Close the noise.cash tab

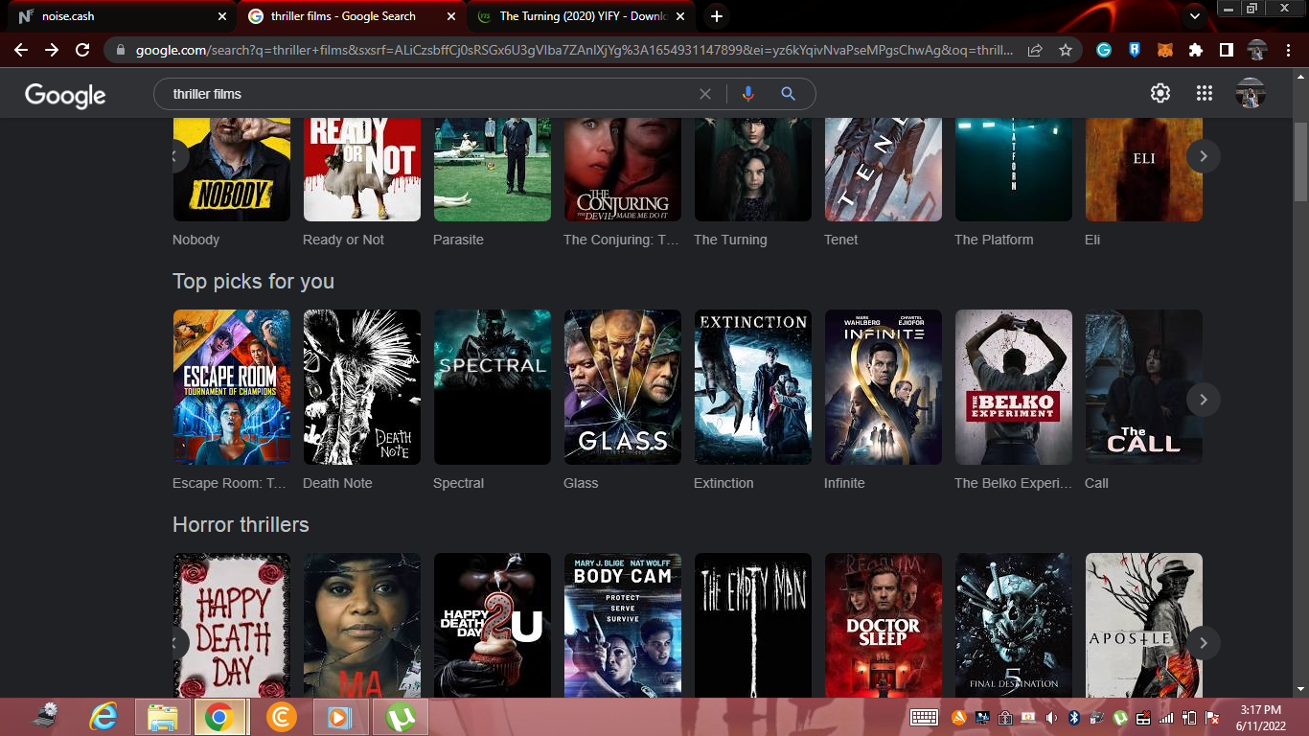[222, 16]
